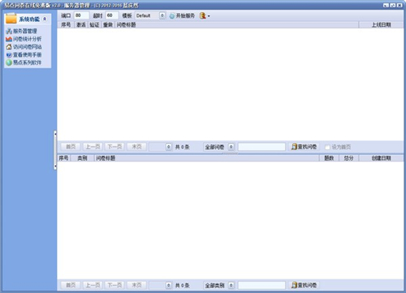
Task: Click the 上线日期 column header
Action: pos(381,25)
